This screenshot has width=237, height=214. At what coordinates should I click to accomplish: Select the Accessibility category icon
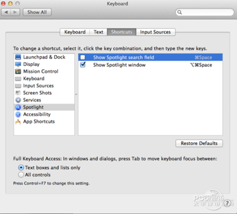[x=18, y=114]
